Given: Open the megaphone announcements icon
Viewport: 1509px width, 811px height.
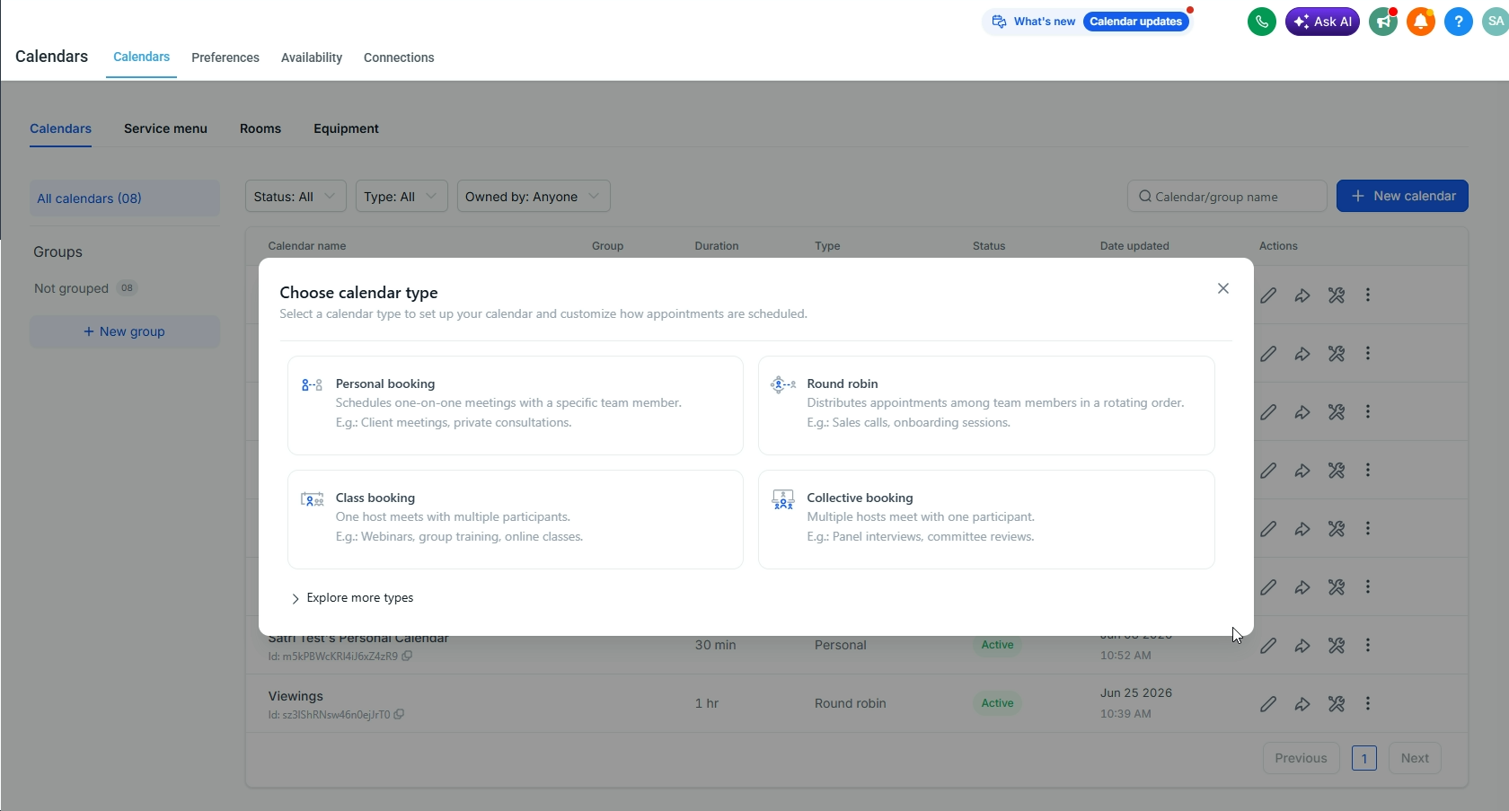Looking at the screenshot, I should [x=1383, y=22].
